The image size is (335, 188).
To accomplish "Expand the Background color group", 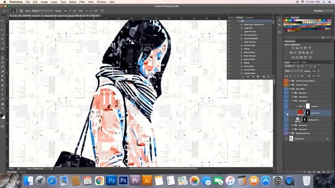I will pos(290,133).
